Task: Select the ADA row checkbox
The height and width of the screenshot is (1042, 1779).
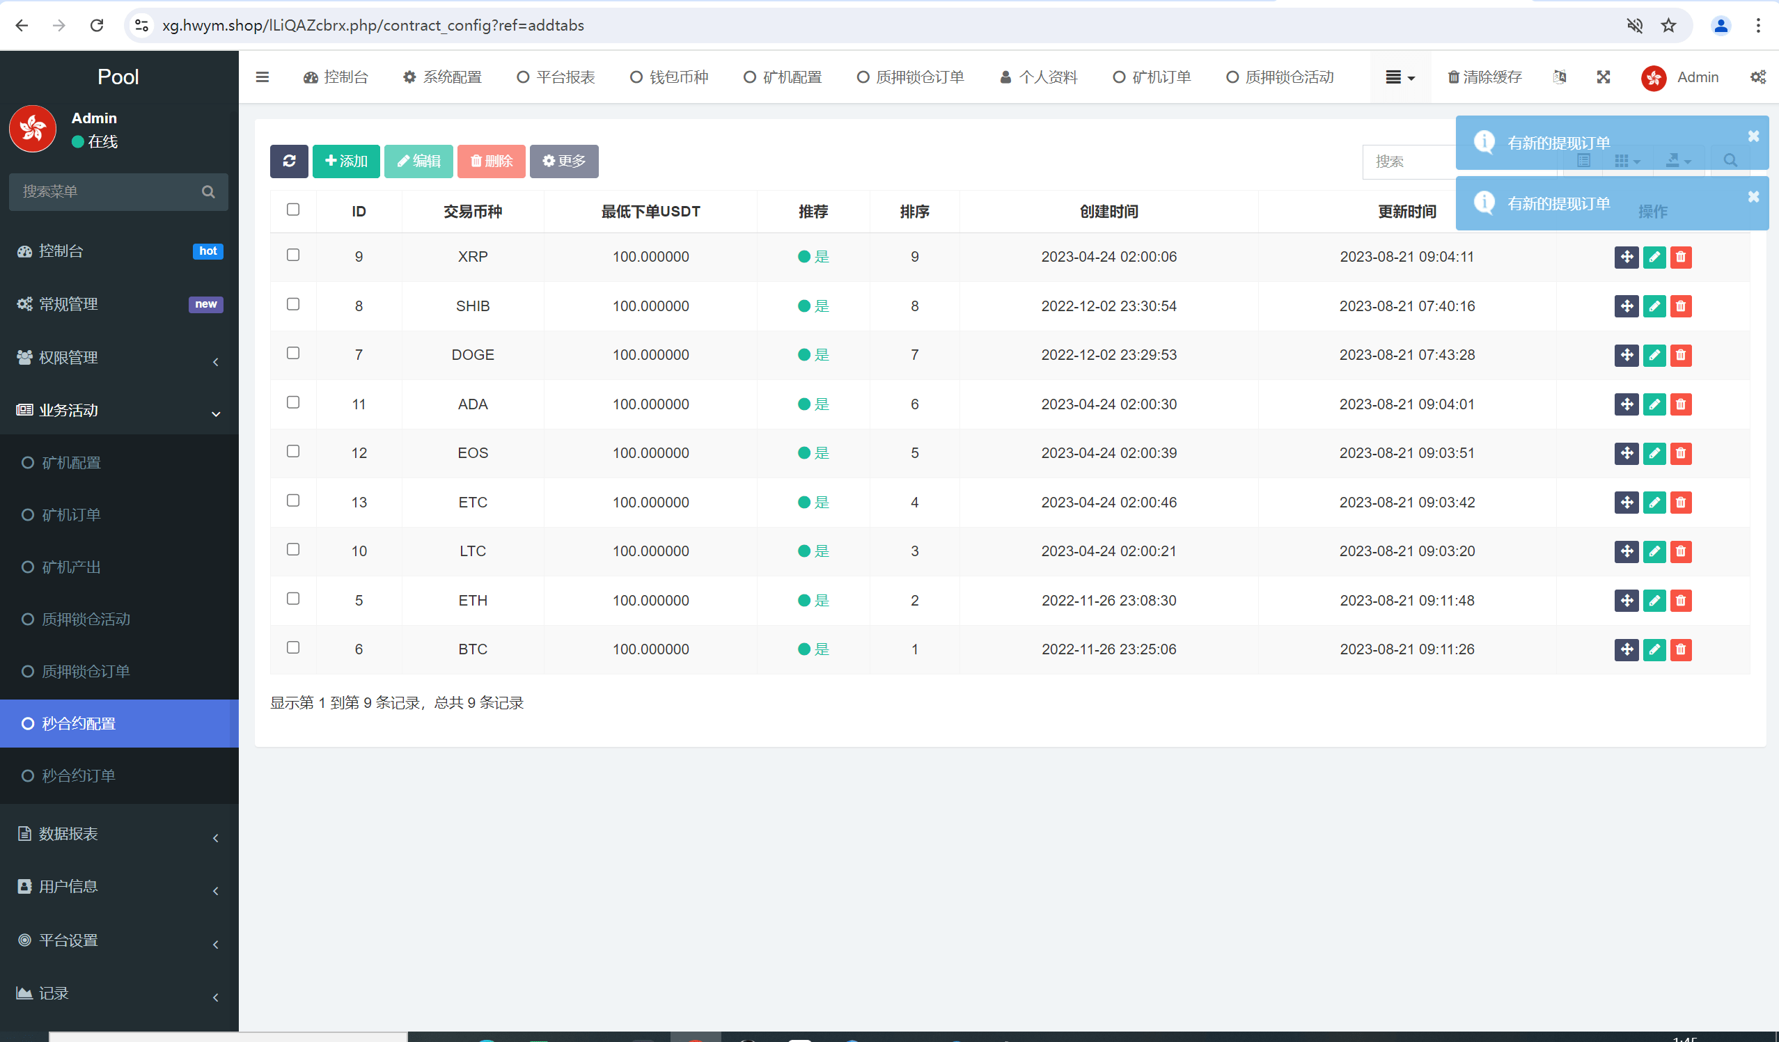Action: point(293,402)
